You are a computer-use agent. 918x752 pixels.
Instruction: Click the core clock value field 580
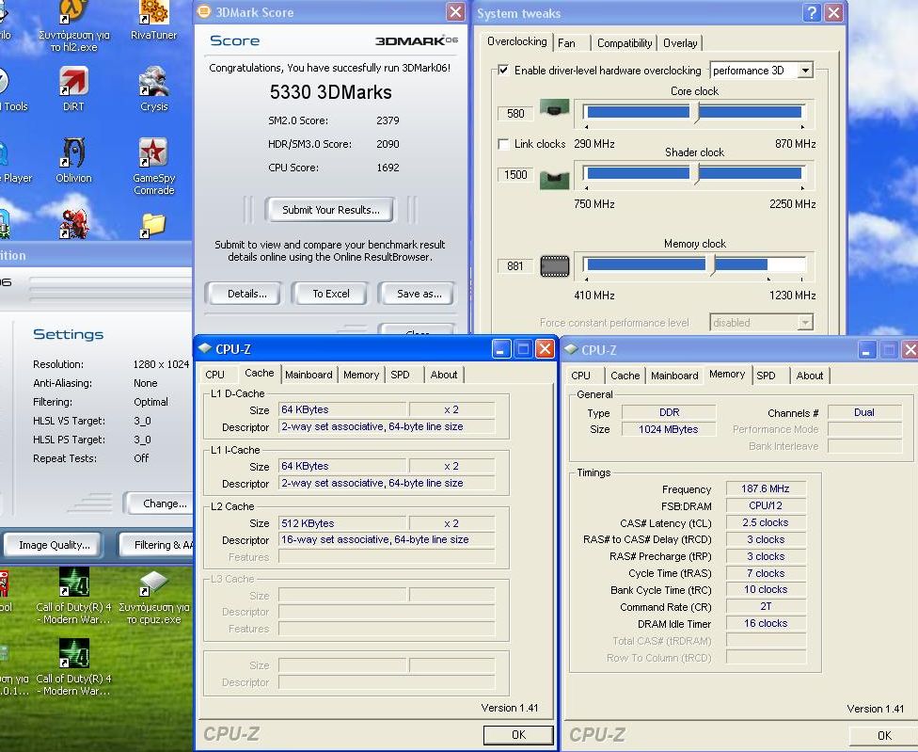click(x=515, y=113)
